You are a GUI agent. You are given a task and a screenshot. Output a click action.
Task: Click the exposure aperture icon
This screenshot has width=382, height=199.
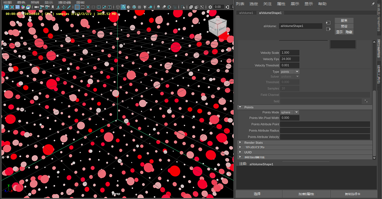210,7
